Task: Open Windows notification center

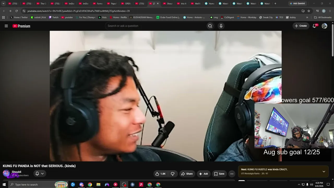Action: [x=328, y=185]
